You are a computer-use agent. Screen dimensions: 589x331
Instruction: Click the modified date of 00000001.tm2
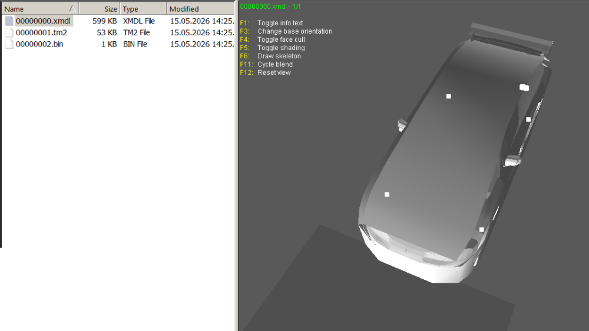[x=202, y=32]
